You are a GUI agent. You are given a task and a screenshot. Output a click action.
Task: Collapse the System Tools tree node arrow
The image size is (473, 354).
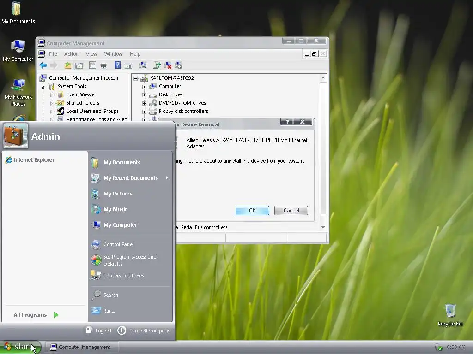43,87
